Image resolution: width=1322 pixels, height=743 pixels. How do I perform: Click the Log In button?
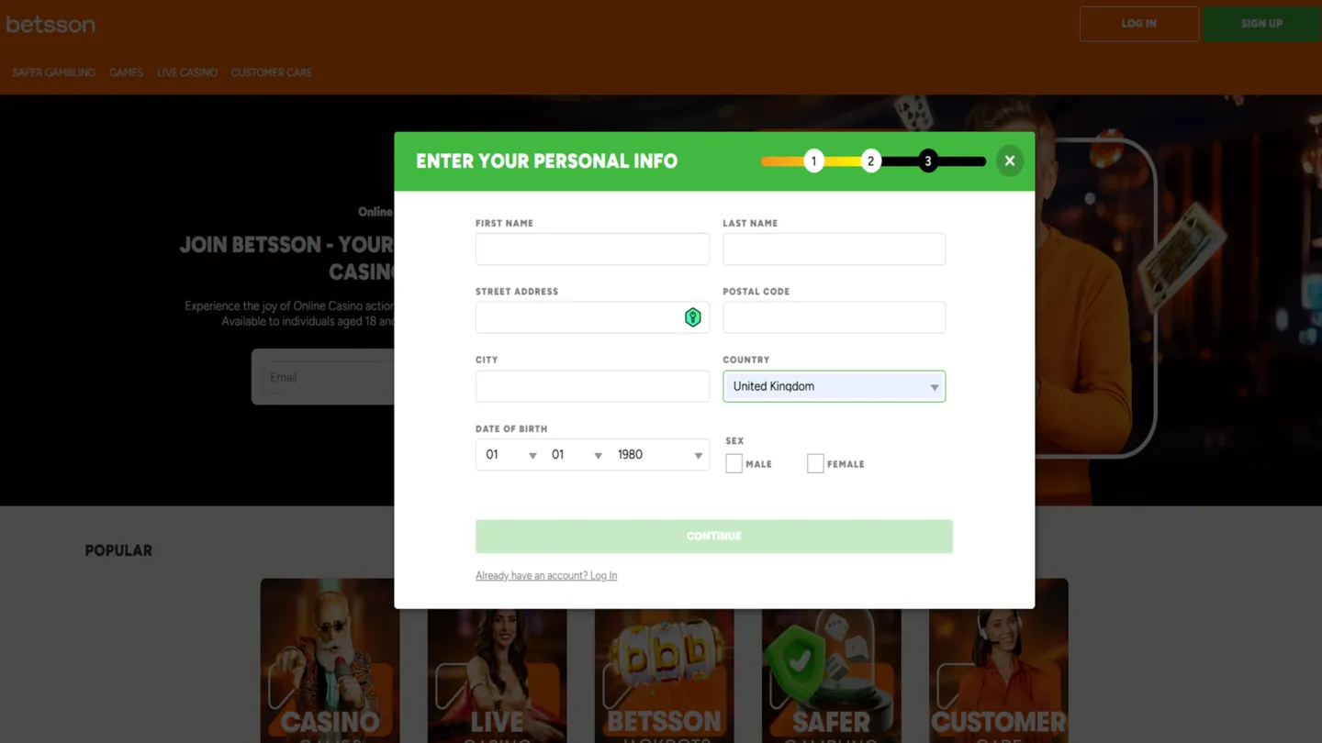1138,24
